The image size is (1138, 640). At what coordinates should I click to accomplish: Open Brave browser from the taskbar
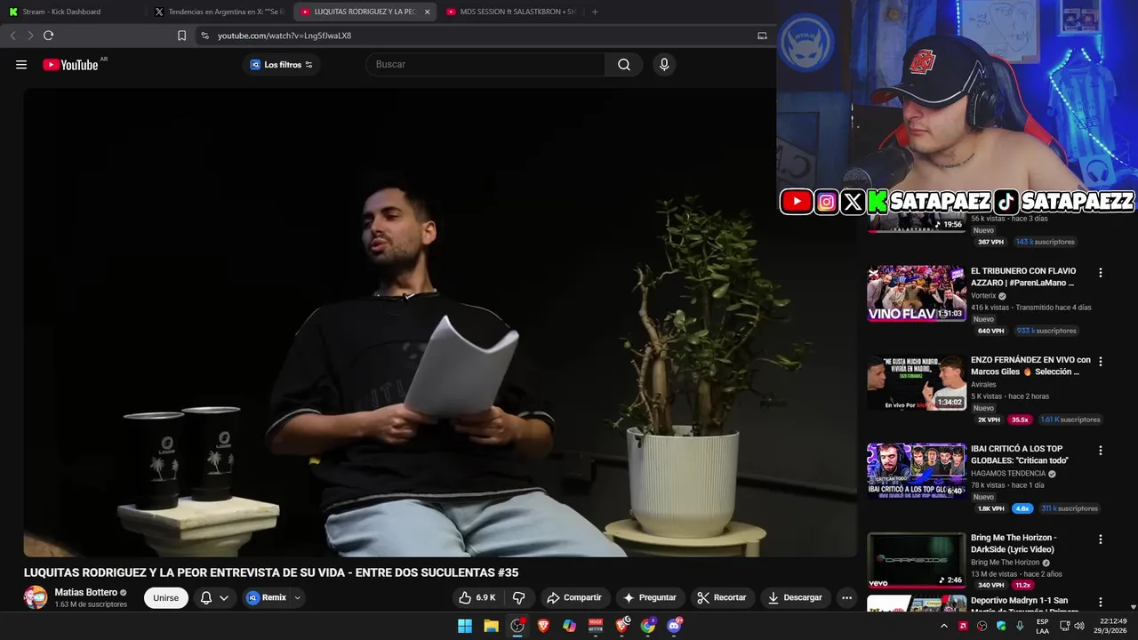click(x=543, y=626)
